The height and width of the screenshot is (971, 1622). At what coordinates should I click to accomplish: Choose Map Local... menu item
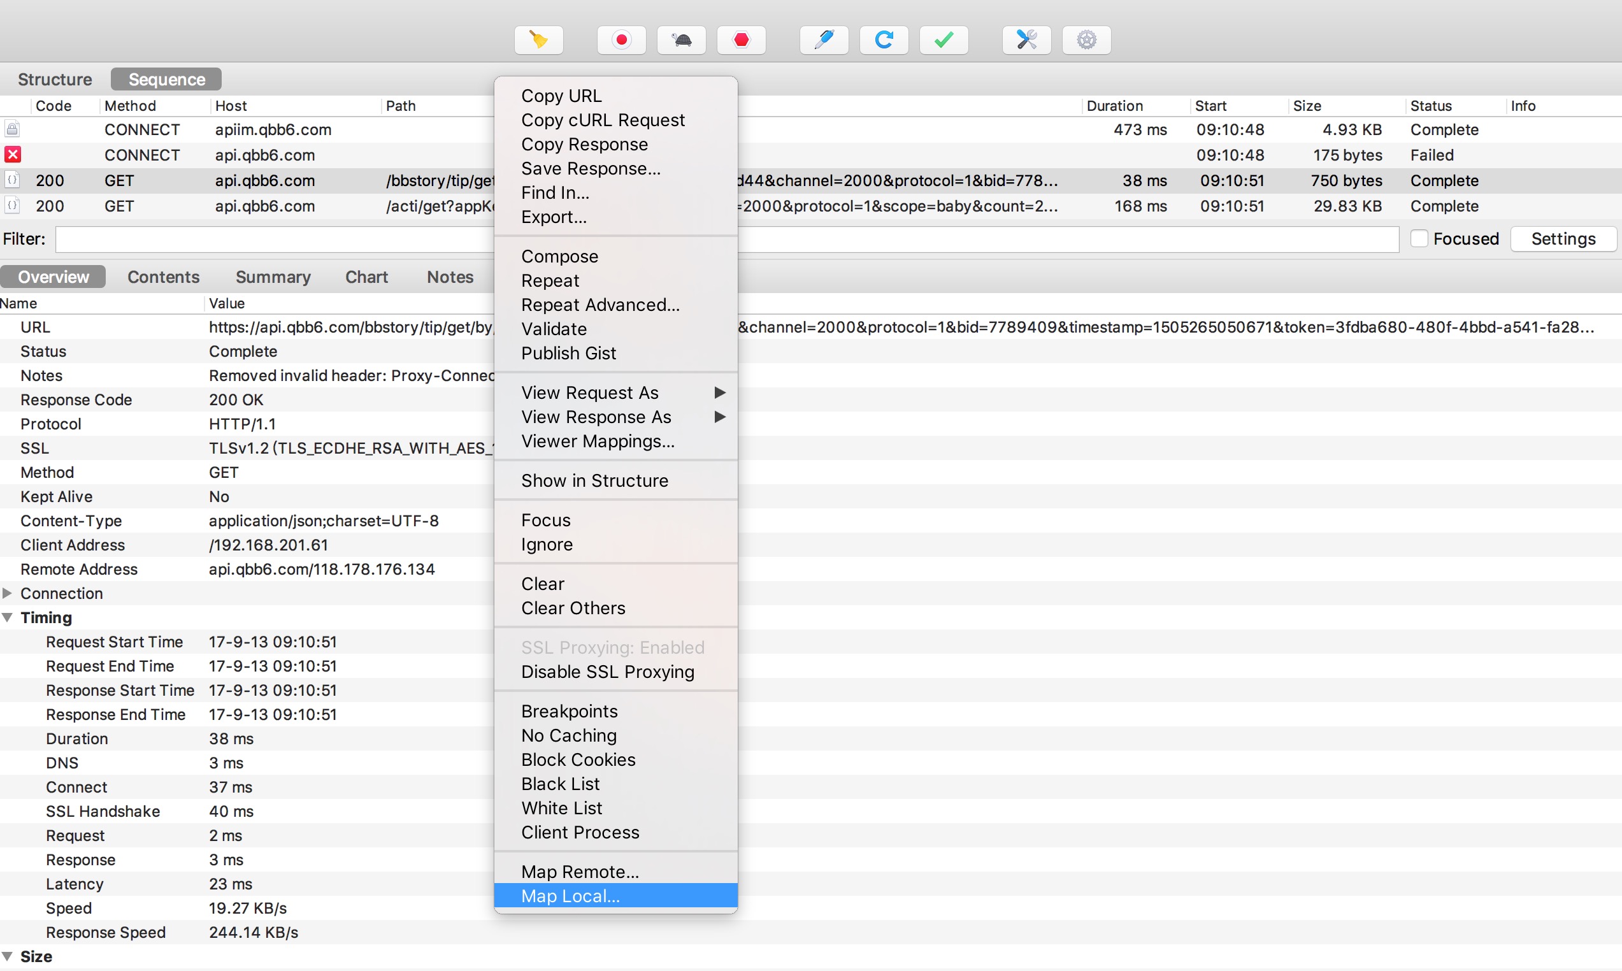[615, 896]
